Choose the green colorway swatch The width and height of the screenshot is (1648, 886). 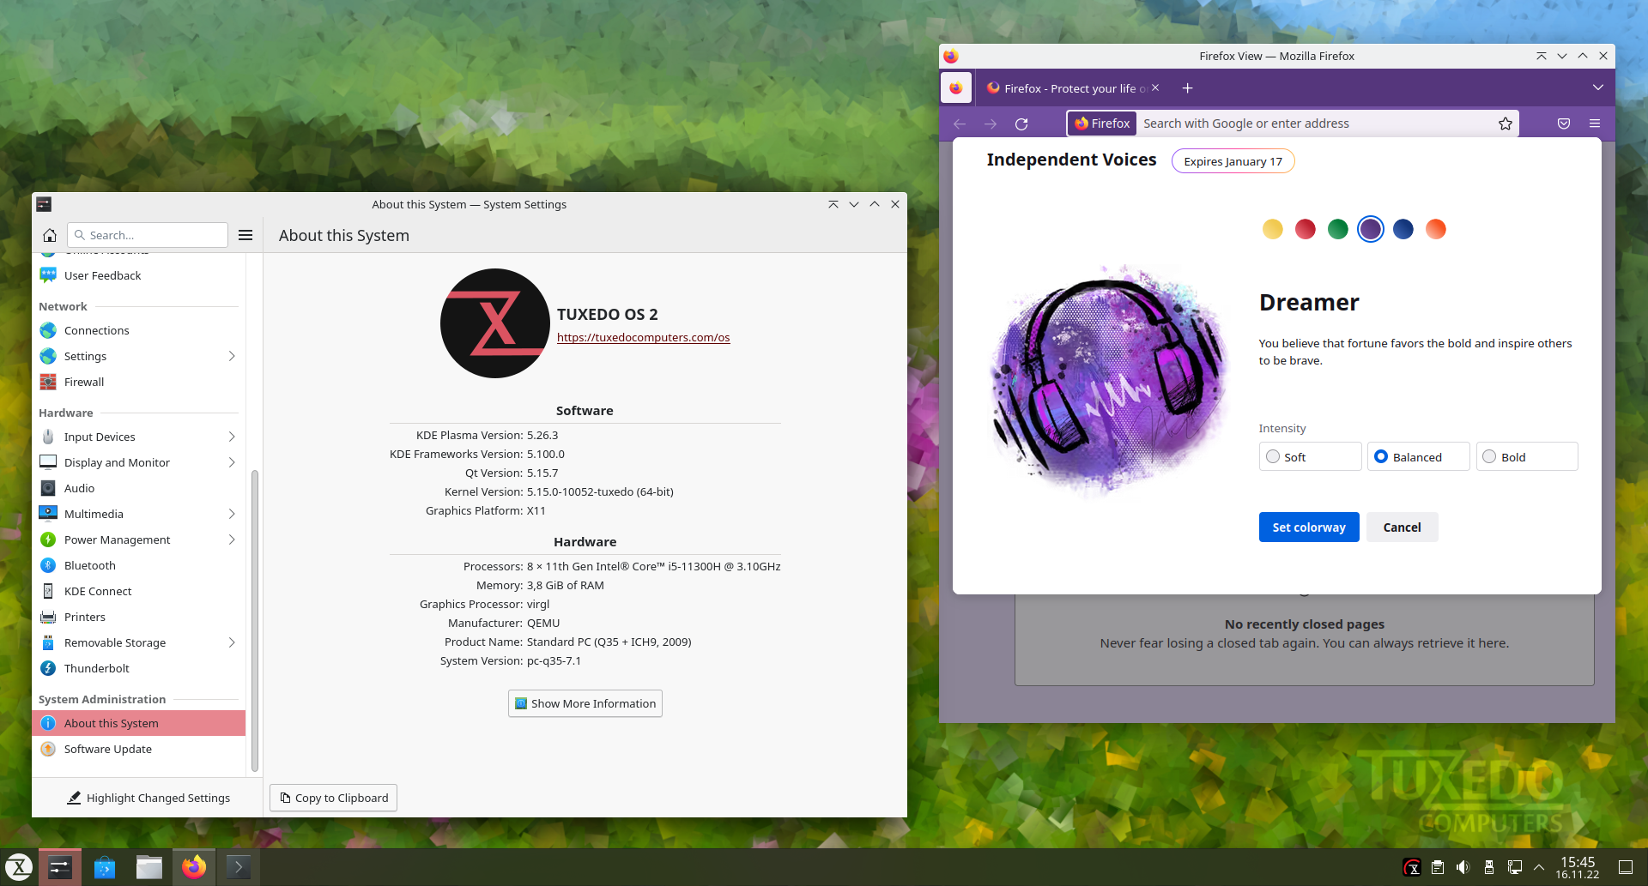click(1338, 229)
